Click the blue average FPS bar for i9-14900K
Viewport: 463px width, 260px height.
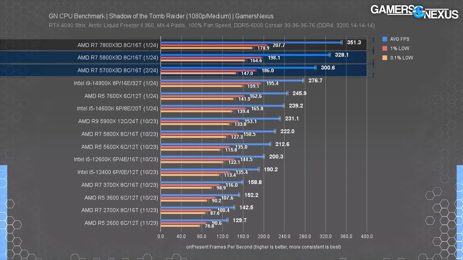click(232, 80)
